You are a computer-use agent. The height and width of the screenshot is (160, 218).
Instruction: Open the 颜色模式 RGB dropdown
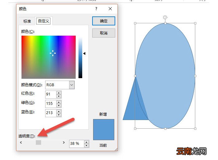[72, 85]
